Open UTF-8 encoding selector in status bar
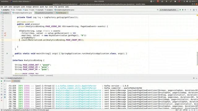The width and height of the screenshot is (198, 111). click(x=185, y=110)
